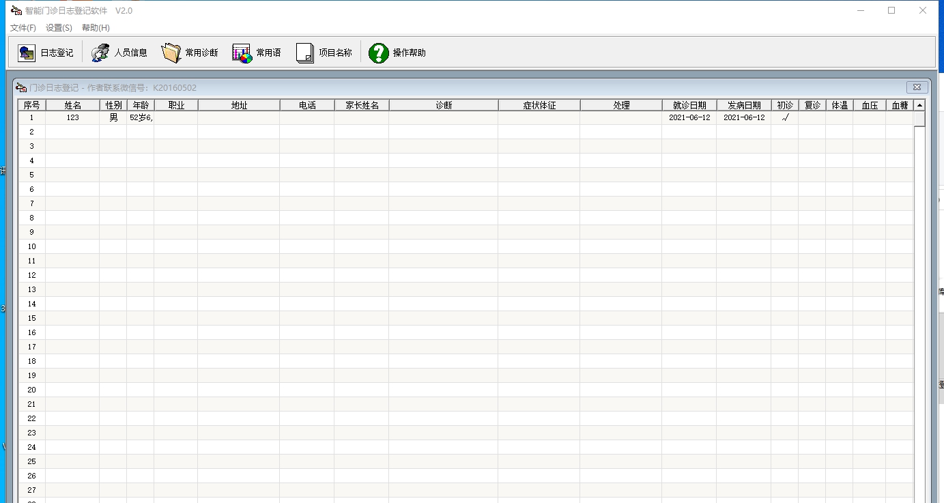This screenshot has width=944, height=503.
Task: Click the 职业 column header
Action: pyautogui.click(x=176, y=105)
